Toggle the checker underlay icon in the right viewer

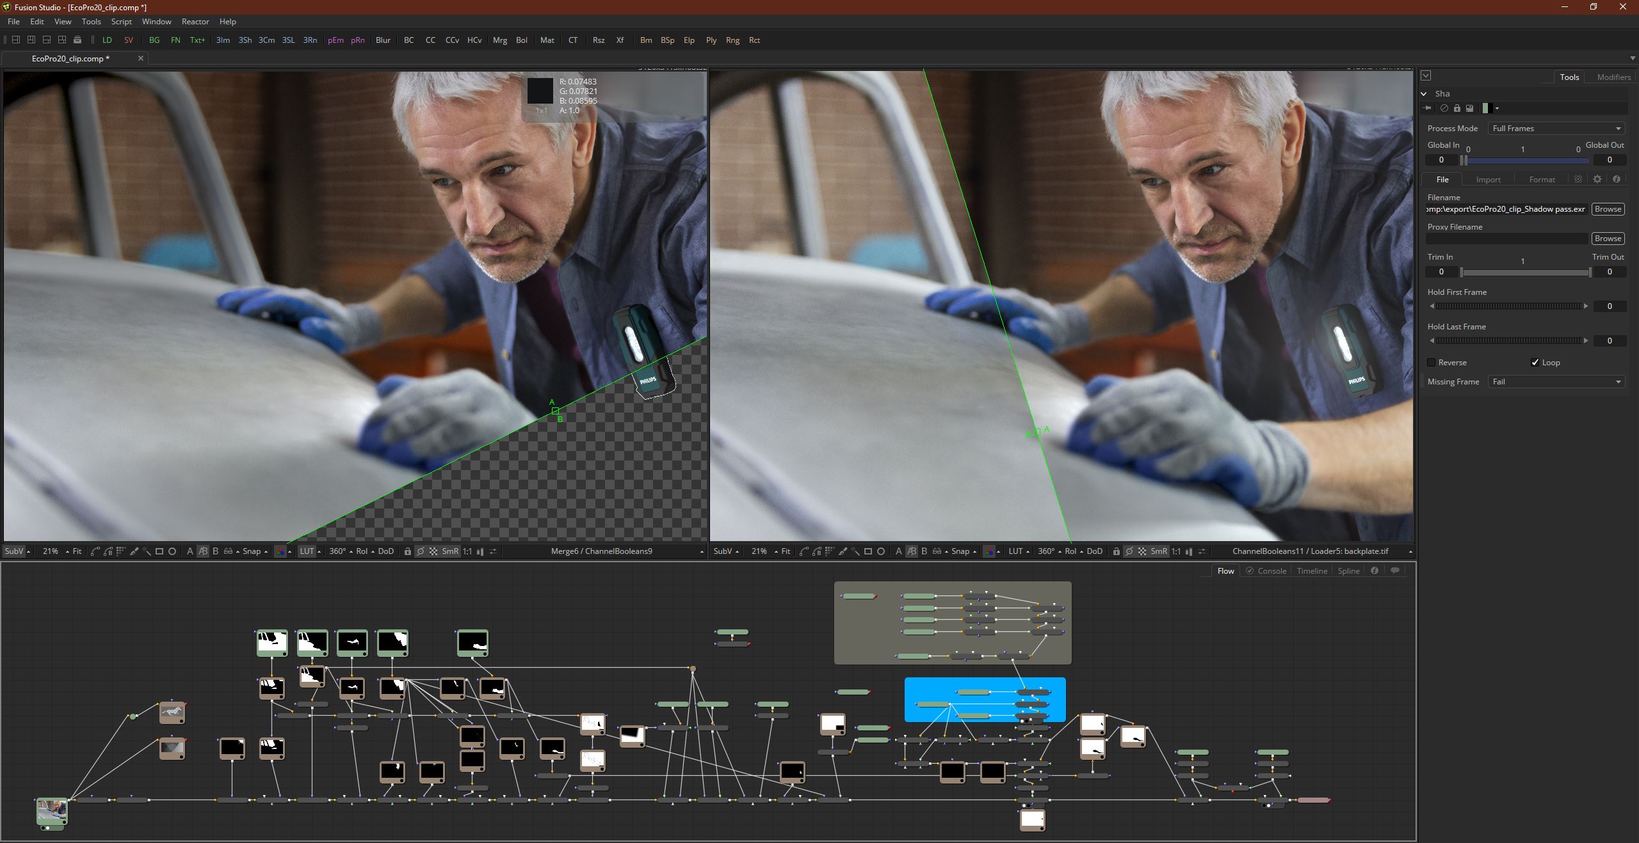click(x=1142, y=551)
